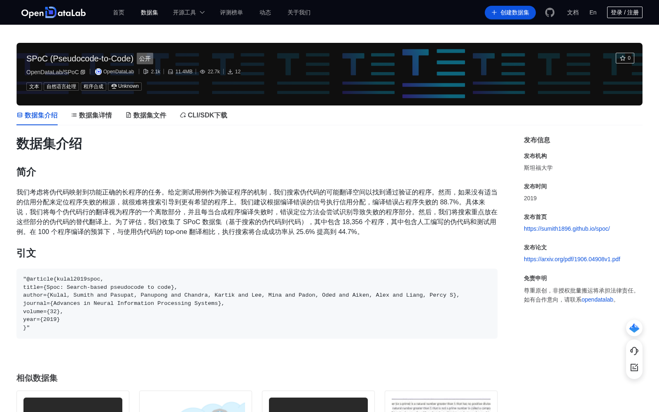Click the 22.7k views eye icon
Viewport: 659px width, 412px height.
point(203,72)
